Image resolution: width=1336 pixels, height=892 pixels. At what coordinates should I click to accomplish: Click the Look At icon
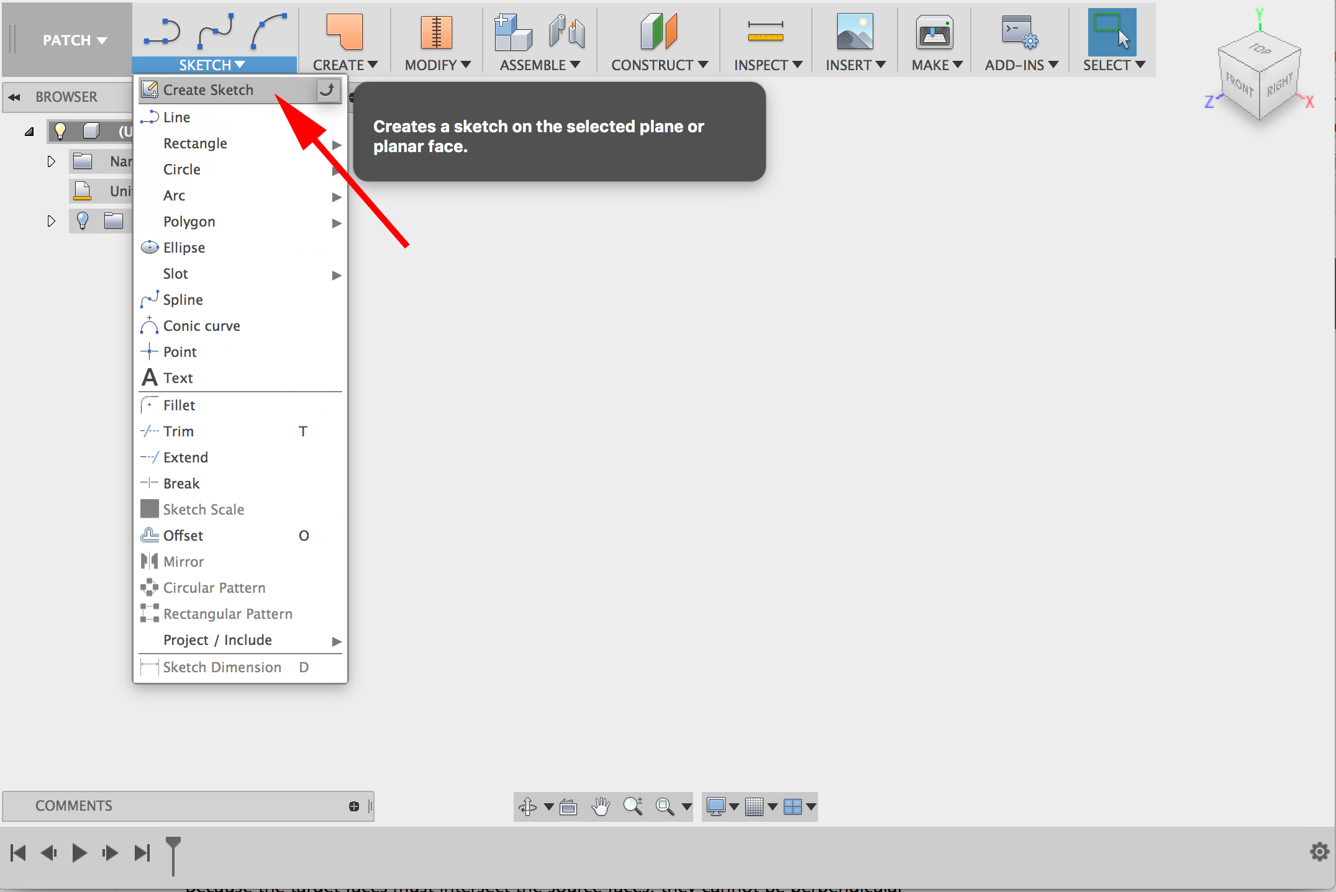coord(568,806)
